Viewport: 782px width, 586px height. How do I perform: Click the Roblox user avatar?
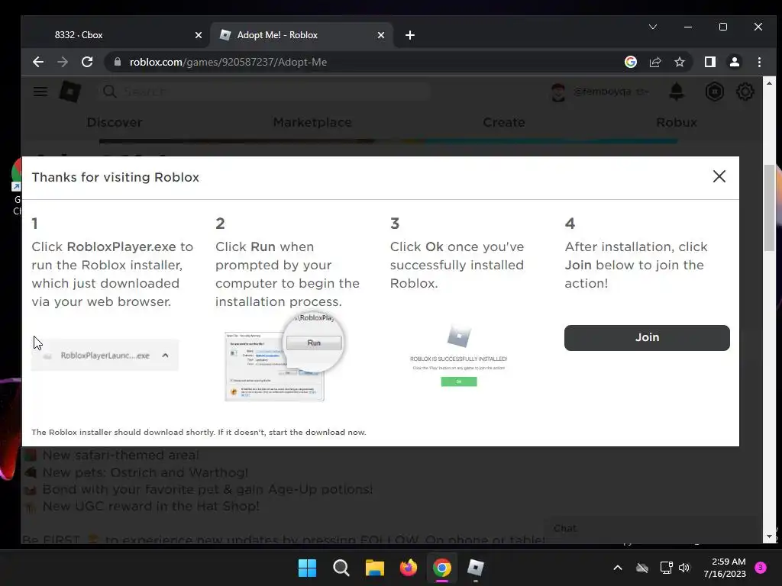click(x=558, y=92)
